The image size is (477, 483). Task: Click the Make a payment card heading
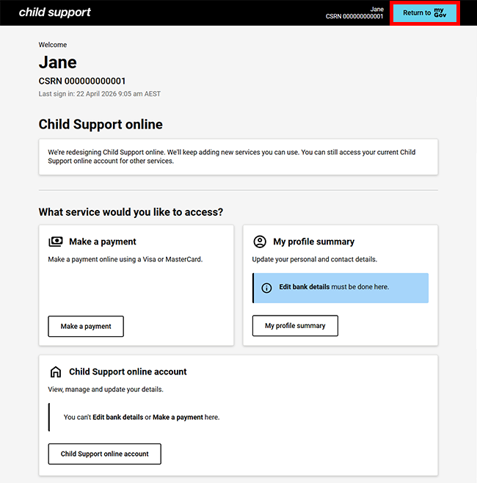pos(103,241)
